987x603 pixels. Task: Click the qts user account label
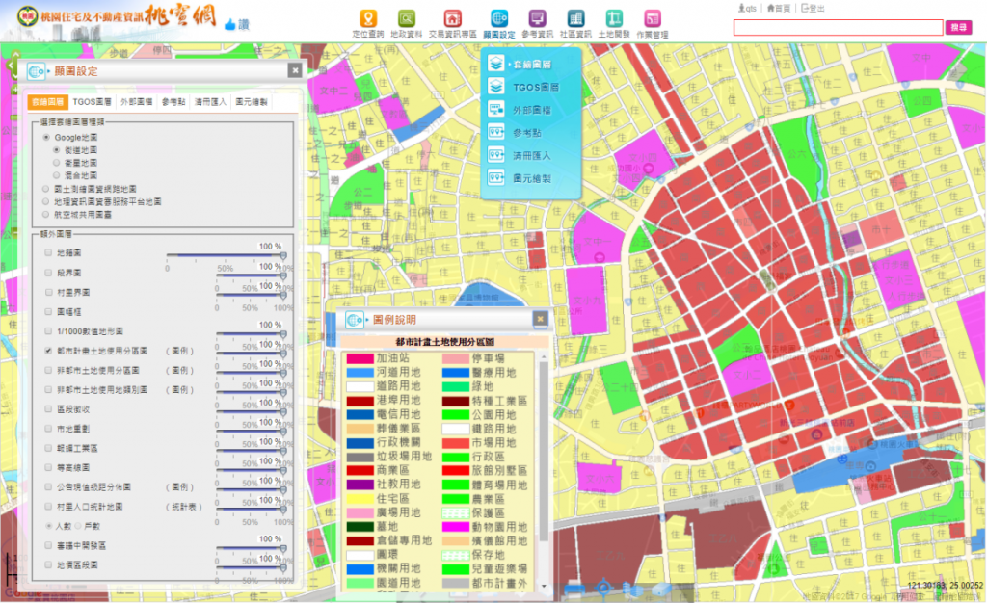747,8
